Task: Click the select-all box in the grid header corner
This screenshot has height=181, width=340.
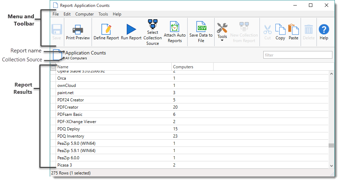Action: coord(53,67)
